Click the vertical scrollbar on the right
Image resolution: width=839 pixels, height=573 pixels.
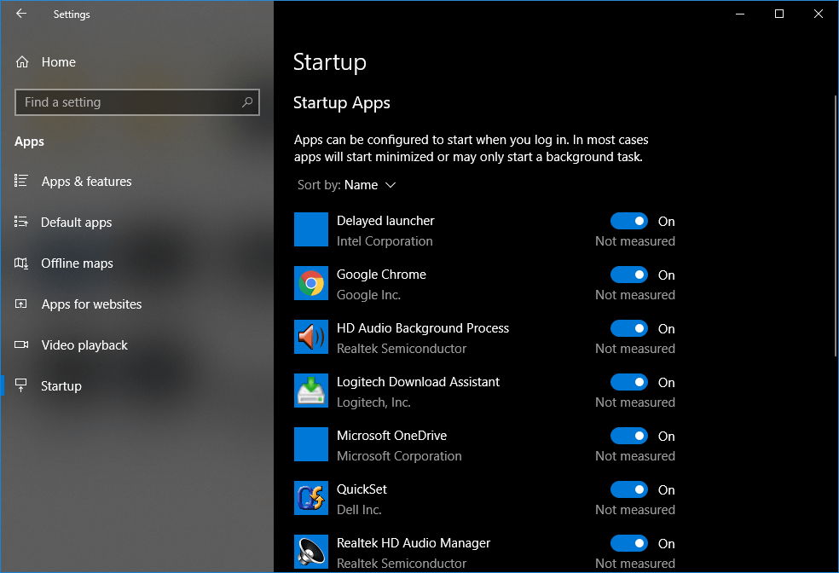pyautogui.click(x=835, y=226)
